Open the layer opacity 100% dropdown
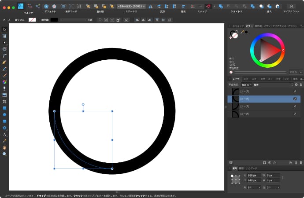The height and width of the screenshot is (198, 304). point(246,84)
